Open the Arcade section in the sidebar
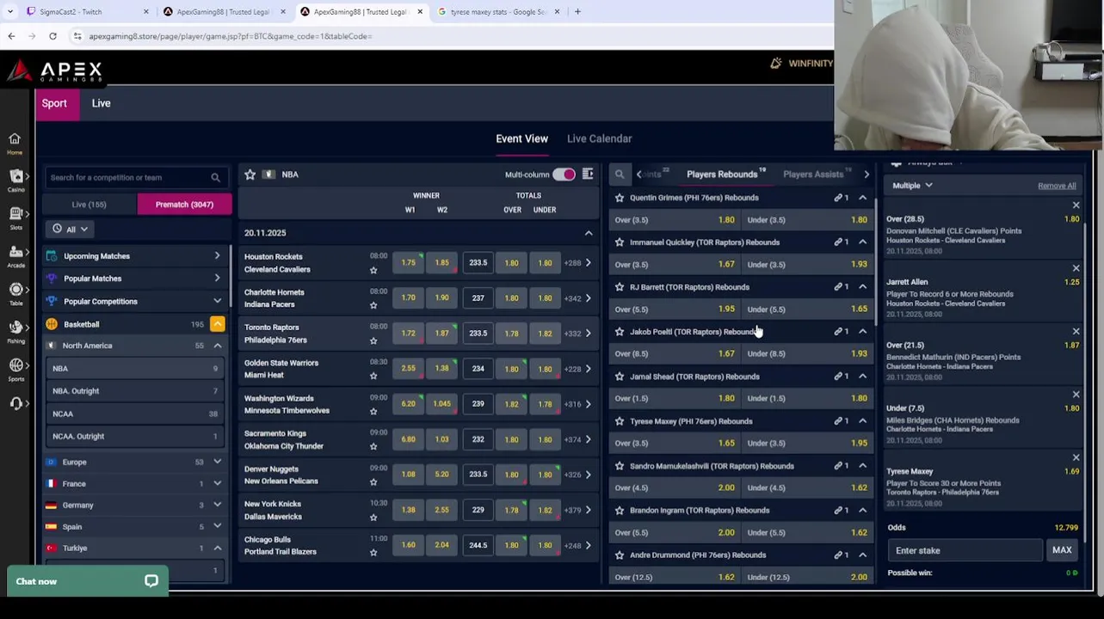The height and width of the screenshot is (619, 1104). tap(15, 256)
